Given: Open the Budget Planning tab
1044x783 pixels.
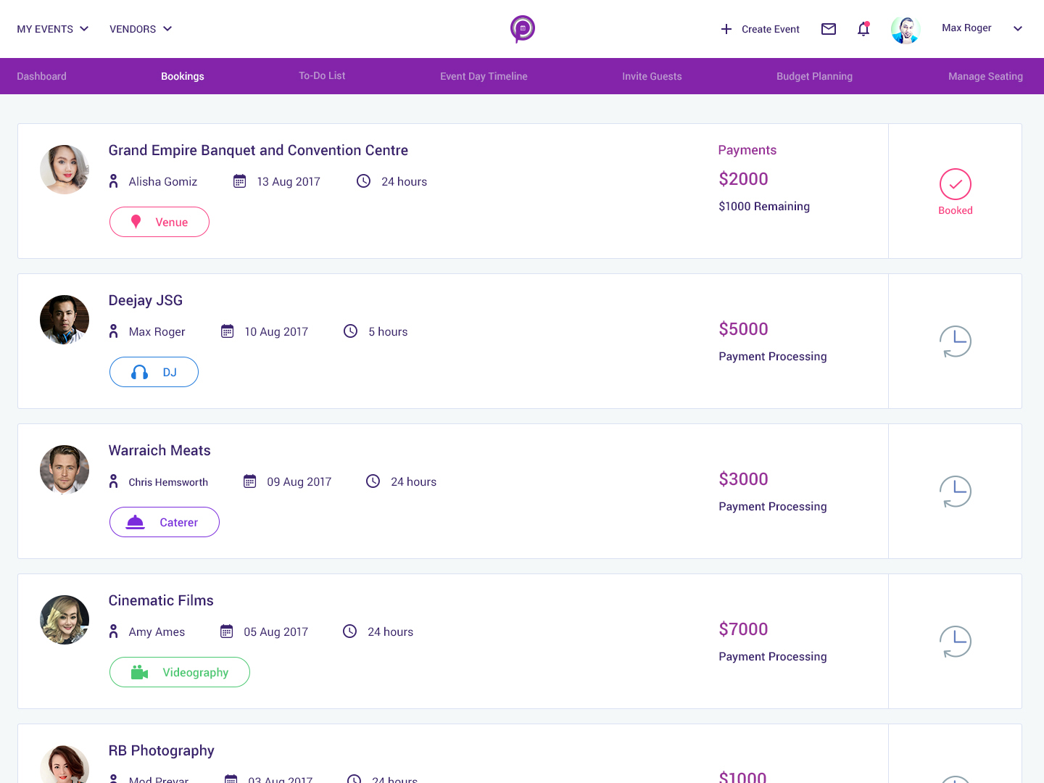Looking at the screenshot, I should point(814,76).
